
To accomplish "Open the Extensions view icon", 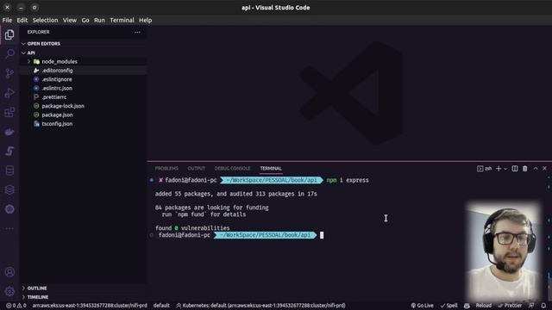I will 9,113.
